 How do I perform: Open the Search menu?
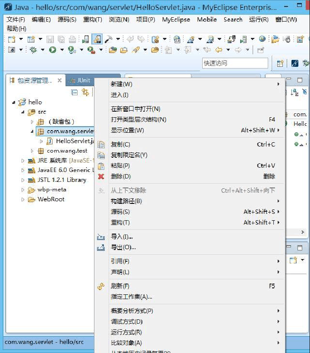click(233, 19)
